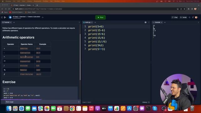The image size is (201, 113).
Task: Click the green Run button
Action: [x=100, y=17]
